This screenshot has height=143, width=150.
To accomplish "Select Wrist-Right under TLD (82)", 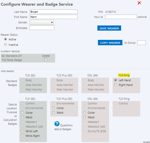I will 22,136.
